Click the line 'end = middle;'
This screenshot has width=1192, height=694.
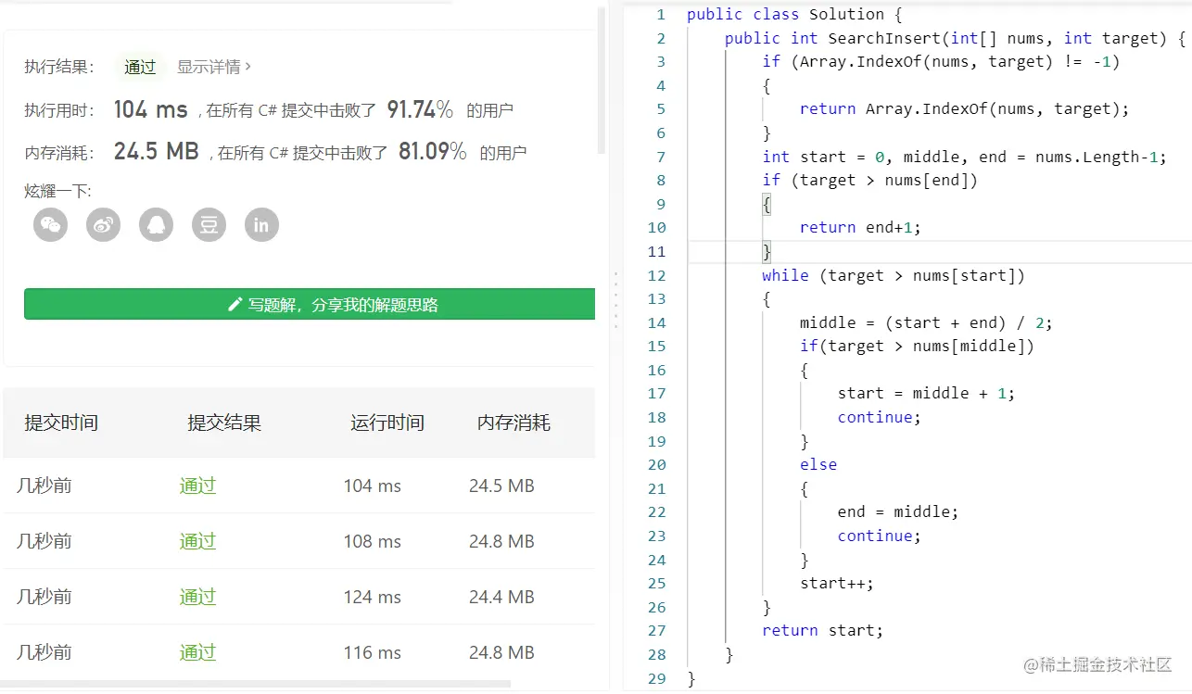pyautogui.click(x=898, y=511)
